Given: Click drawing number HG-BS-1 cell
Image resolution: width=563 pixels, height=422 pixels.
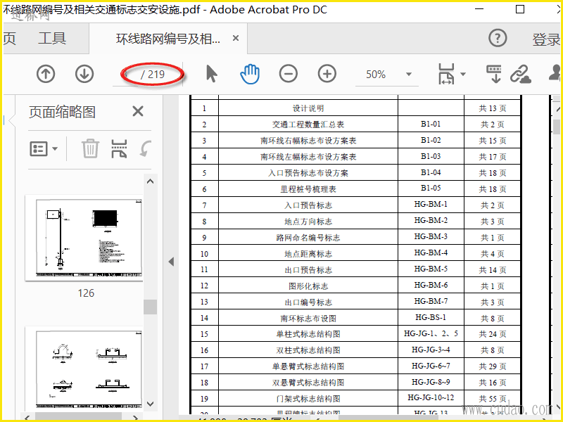Looking at the screenshot, I should pos(431,317).
